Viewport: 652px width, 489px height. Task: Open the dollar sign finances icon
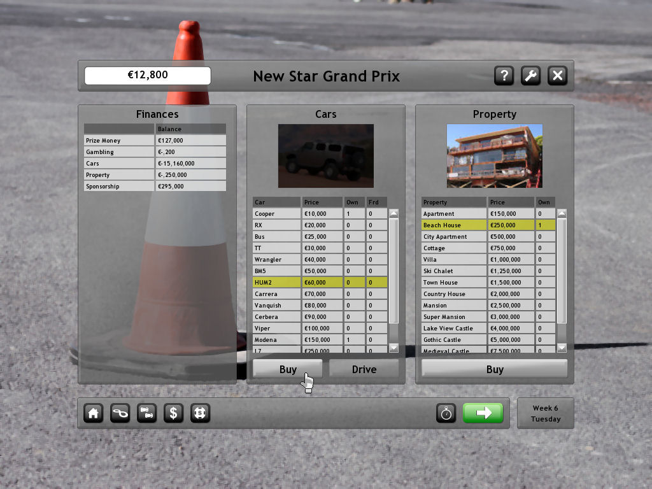[x=173, y=413]
